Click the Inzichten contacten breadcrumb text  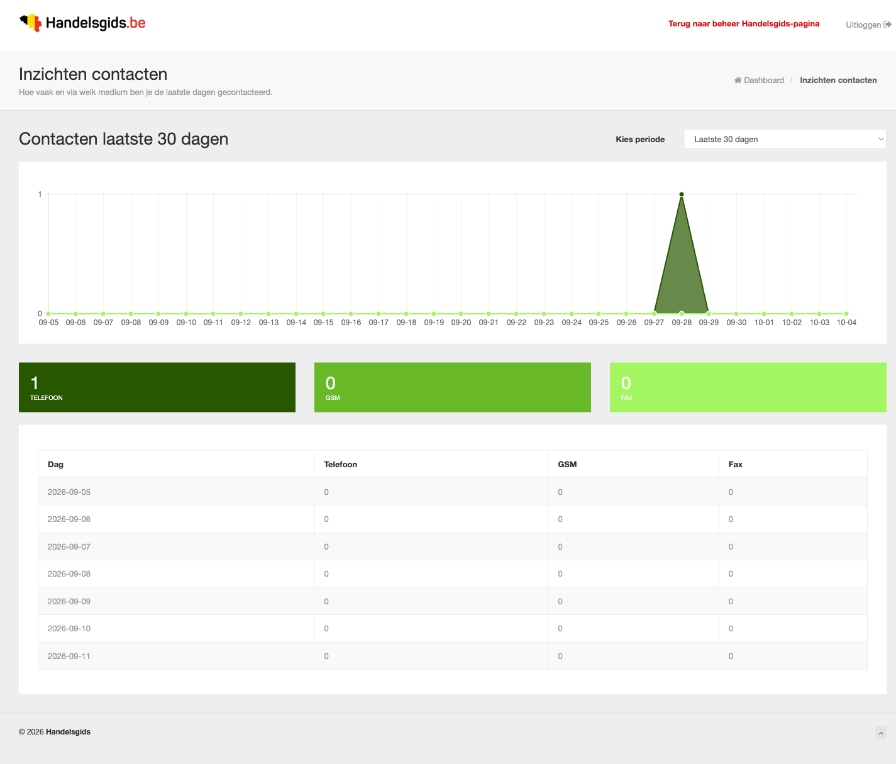pyautogui.click(x=838, y=80)
